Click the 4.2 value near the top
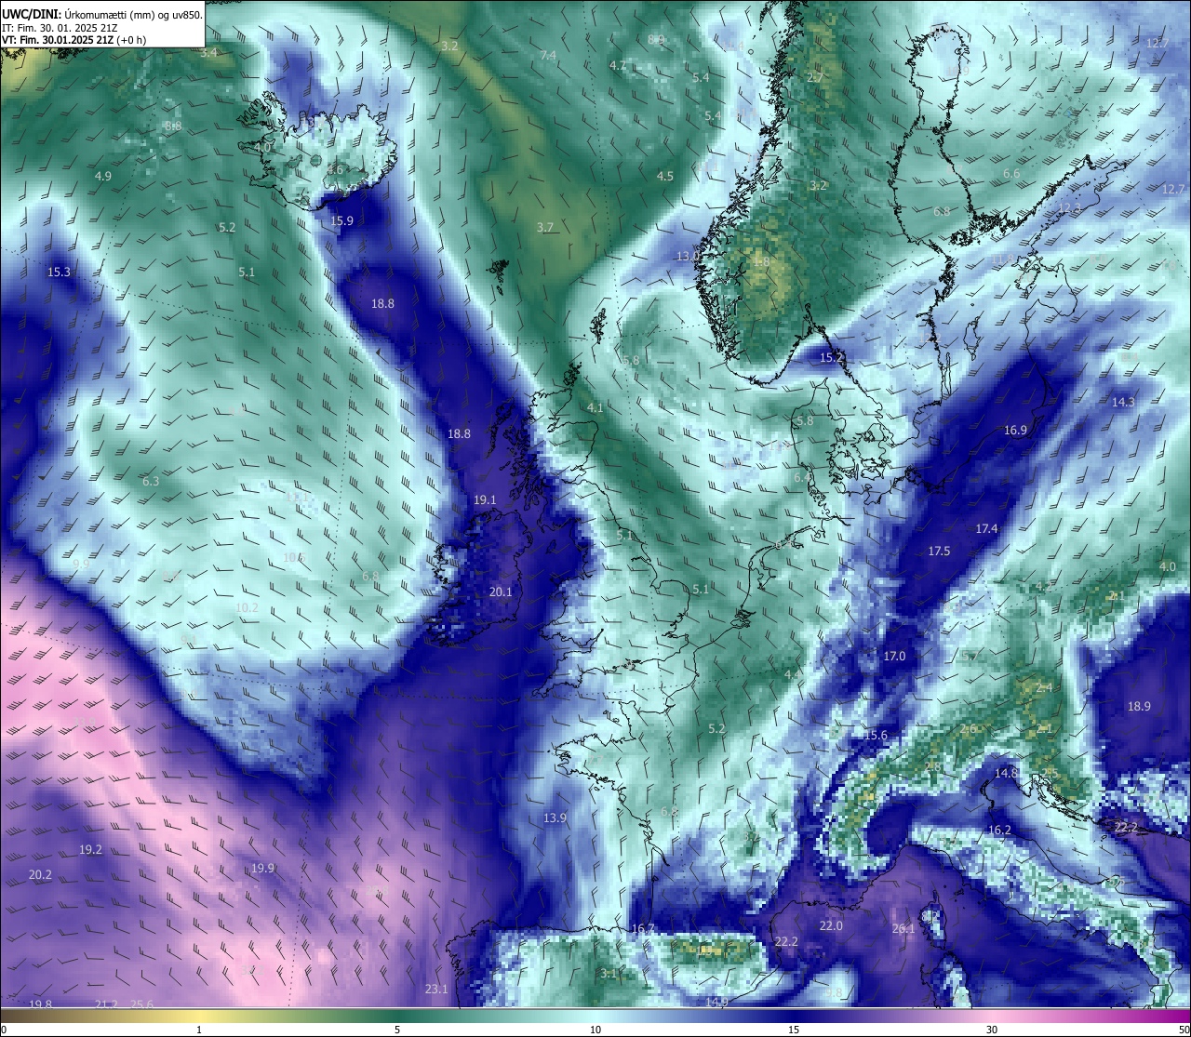The width and height of the screenshot is (1191, 1037). 618,65
